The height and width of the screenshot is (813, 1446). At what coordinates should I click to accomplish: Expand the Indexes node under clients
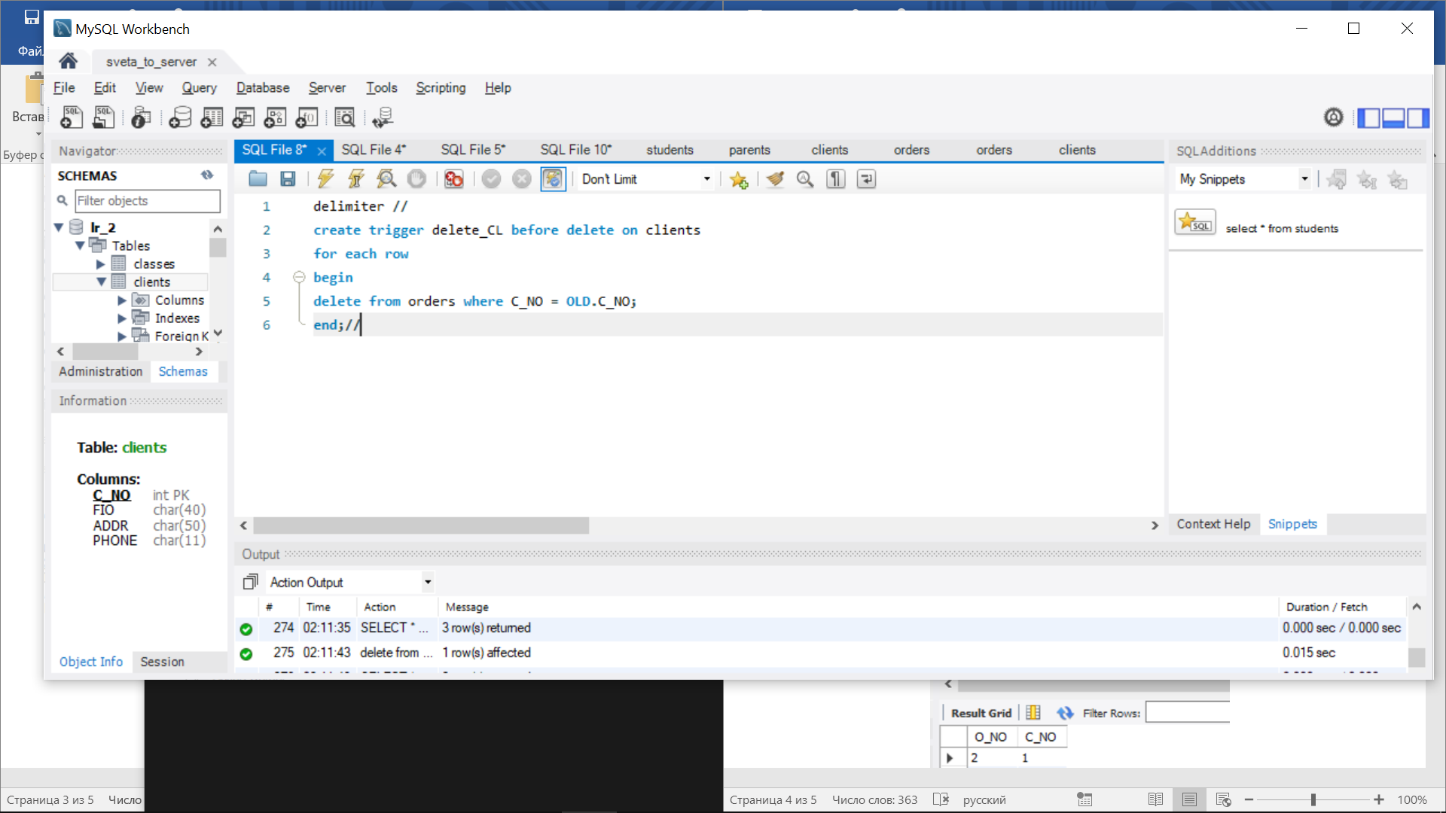tap(122, 318)
